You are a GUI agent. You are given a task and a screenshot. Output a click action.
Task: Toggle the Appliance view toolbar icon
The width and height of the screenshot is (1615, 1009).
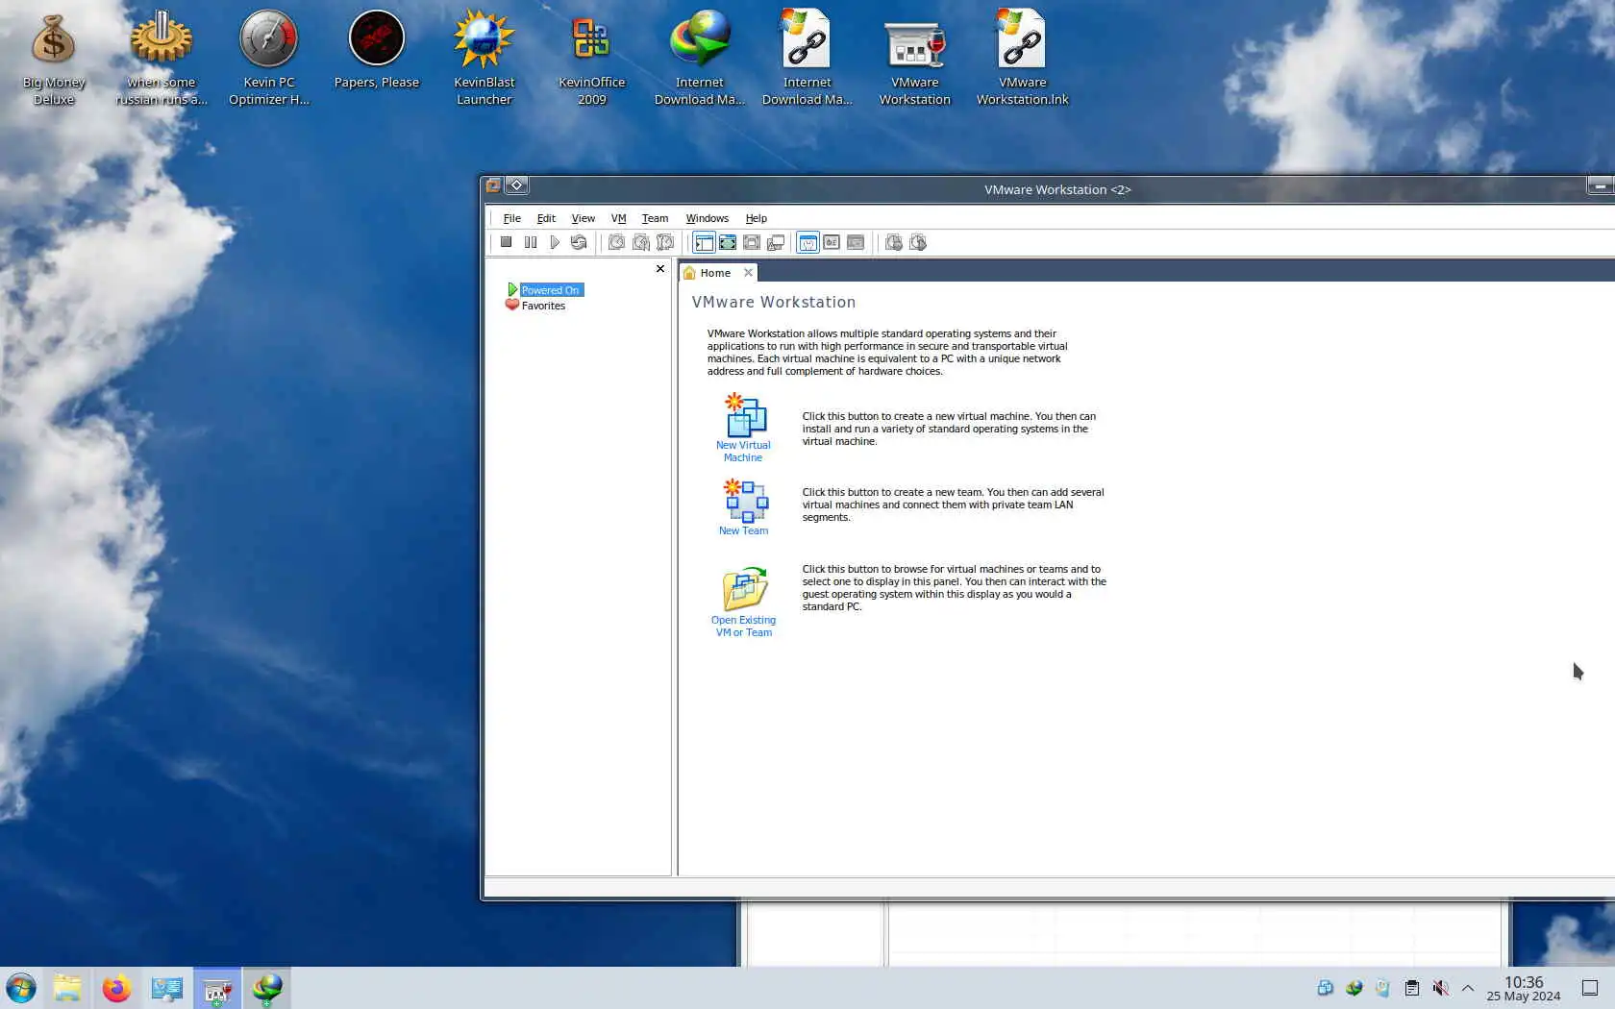coord(832,242)
